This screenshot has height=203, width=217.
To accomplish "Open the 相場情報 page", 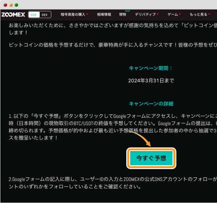I will click(x=104, y=14).
